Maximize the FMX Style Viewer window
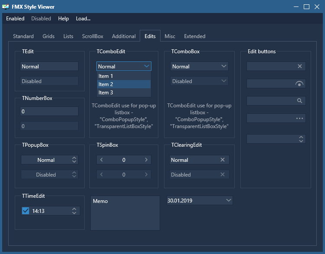This screenshot has width=325, height=254. click(306, 7)
